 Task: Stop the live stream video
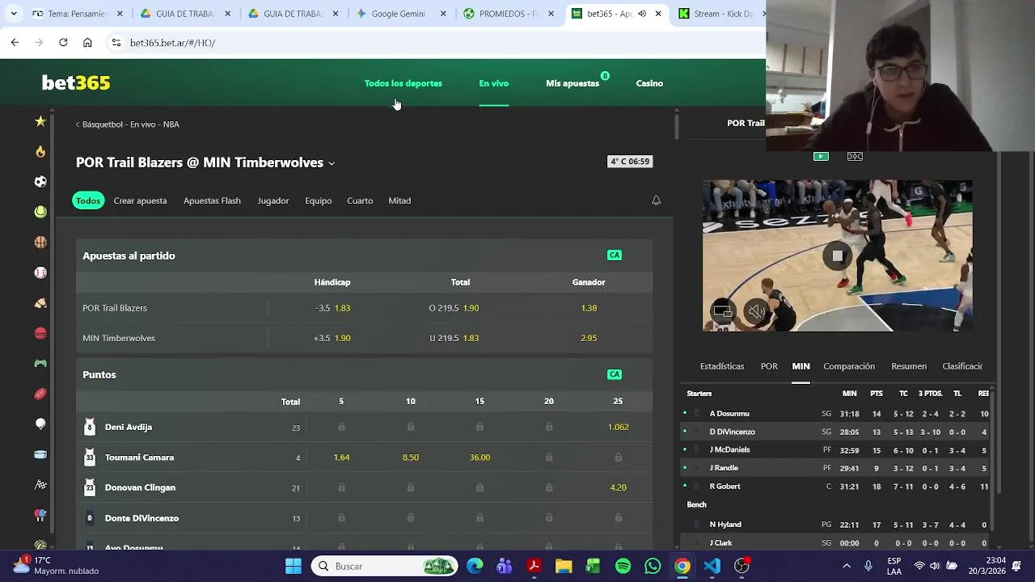click(838, 256)
